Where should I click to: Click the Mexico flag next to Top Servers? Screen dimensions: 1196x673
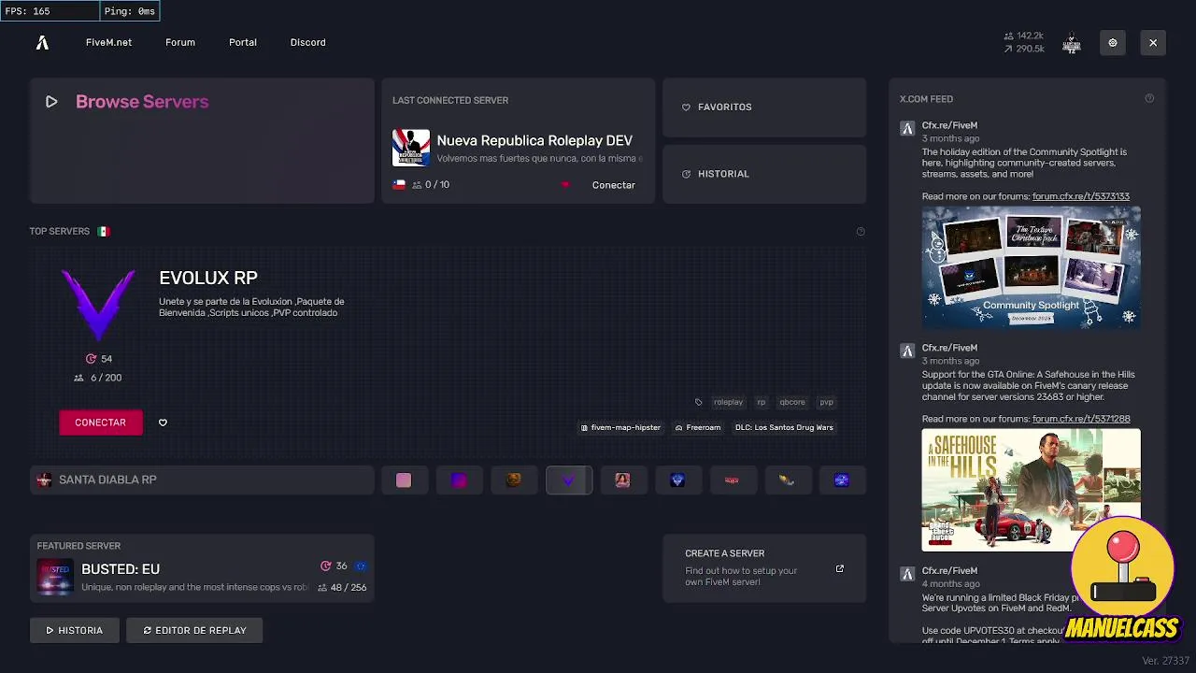(x=104, y=232)
